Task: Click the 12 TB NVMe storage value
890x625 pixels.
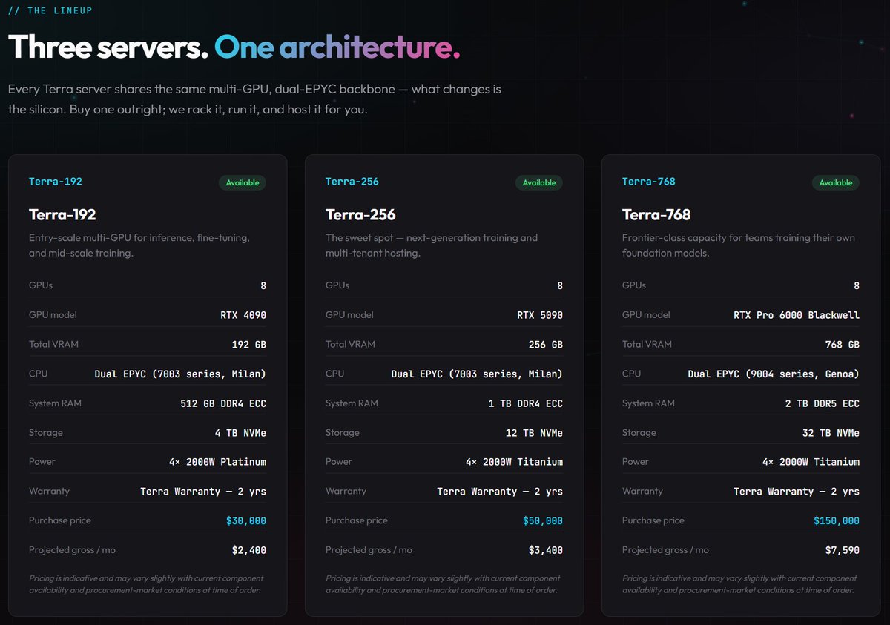Action: click(534, 433)
